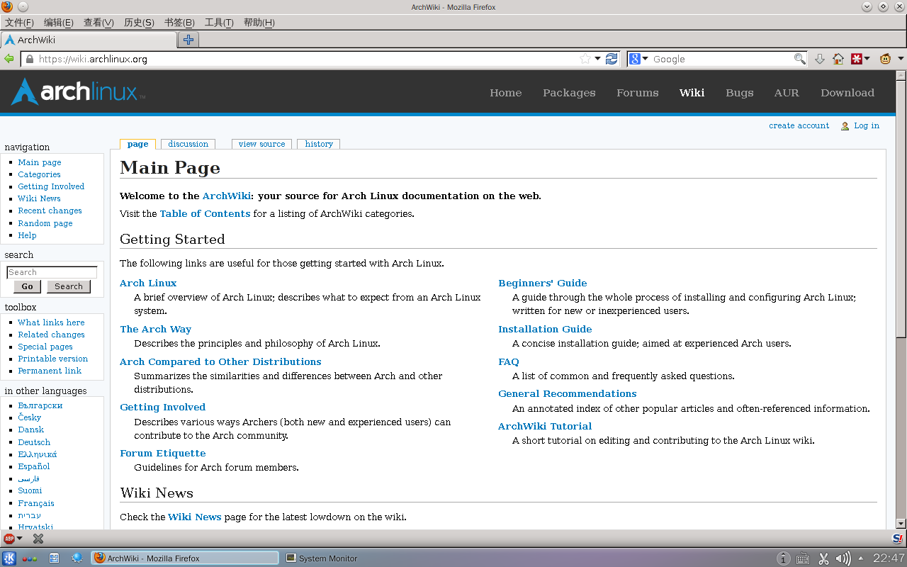This screenshot has width=907, height=567.
Task: Click the red asterisk extension icon
Action: (856, 59)
